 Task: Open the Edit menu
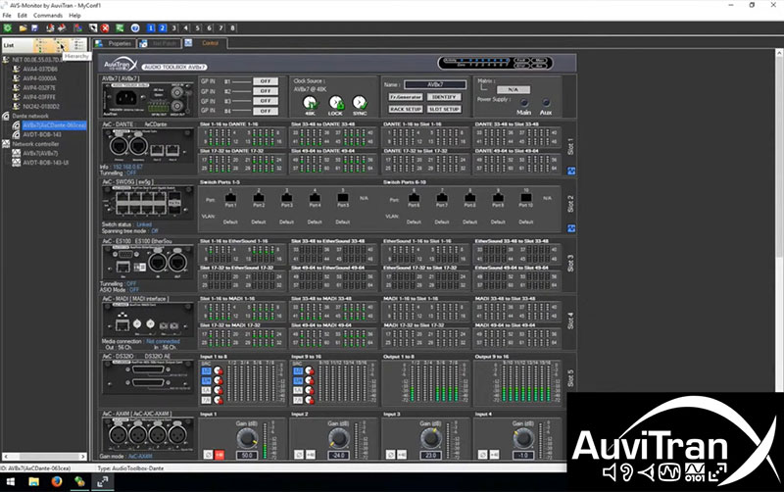(x=22, y=16)
